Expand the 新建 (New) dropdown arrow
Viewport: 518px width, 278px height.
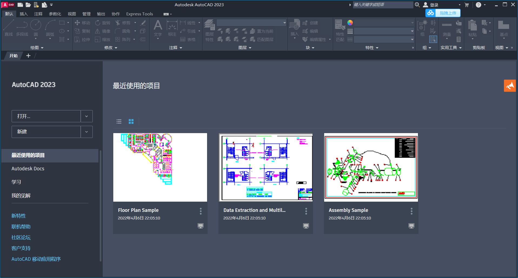click(87, 132)
